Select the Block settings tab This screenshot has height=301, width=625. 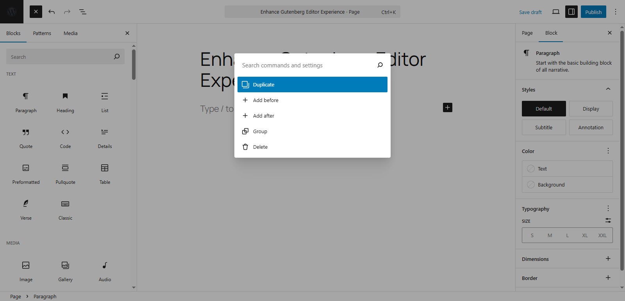tap(551, 33)
